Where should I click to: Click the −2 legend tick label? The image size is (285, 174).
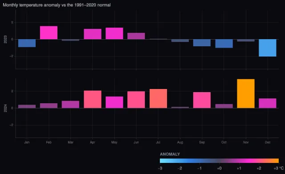(x=180, y=168)
